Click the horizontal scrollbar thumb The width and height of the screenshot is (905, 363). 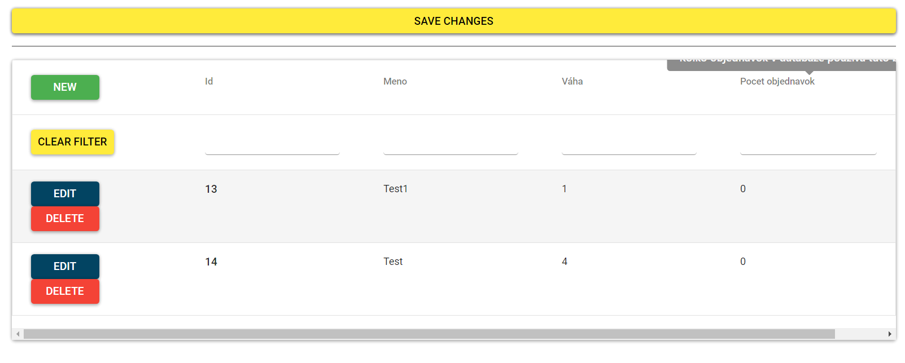click(x=429, y=334)
